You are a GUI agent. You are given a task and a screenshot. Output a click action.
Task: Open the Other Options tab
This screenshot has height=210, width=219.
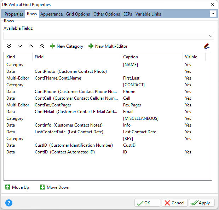[106, 14]
